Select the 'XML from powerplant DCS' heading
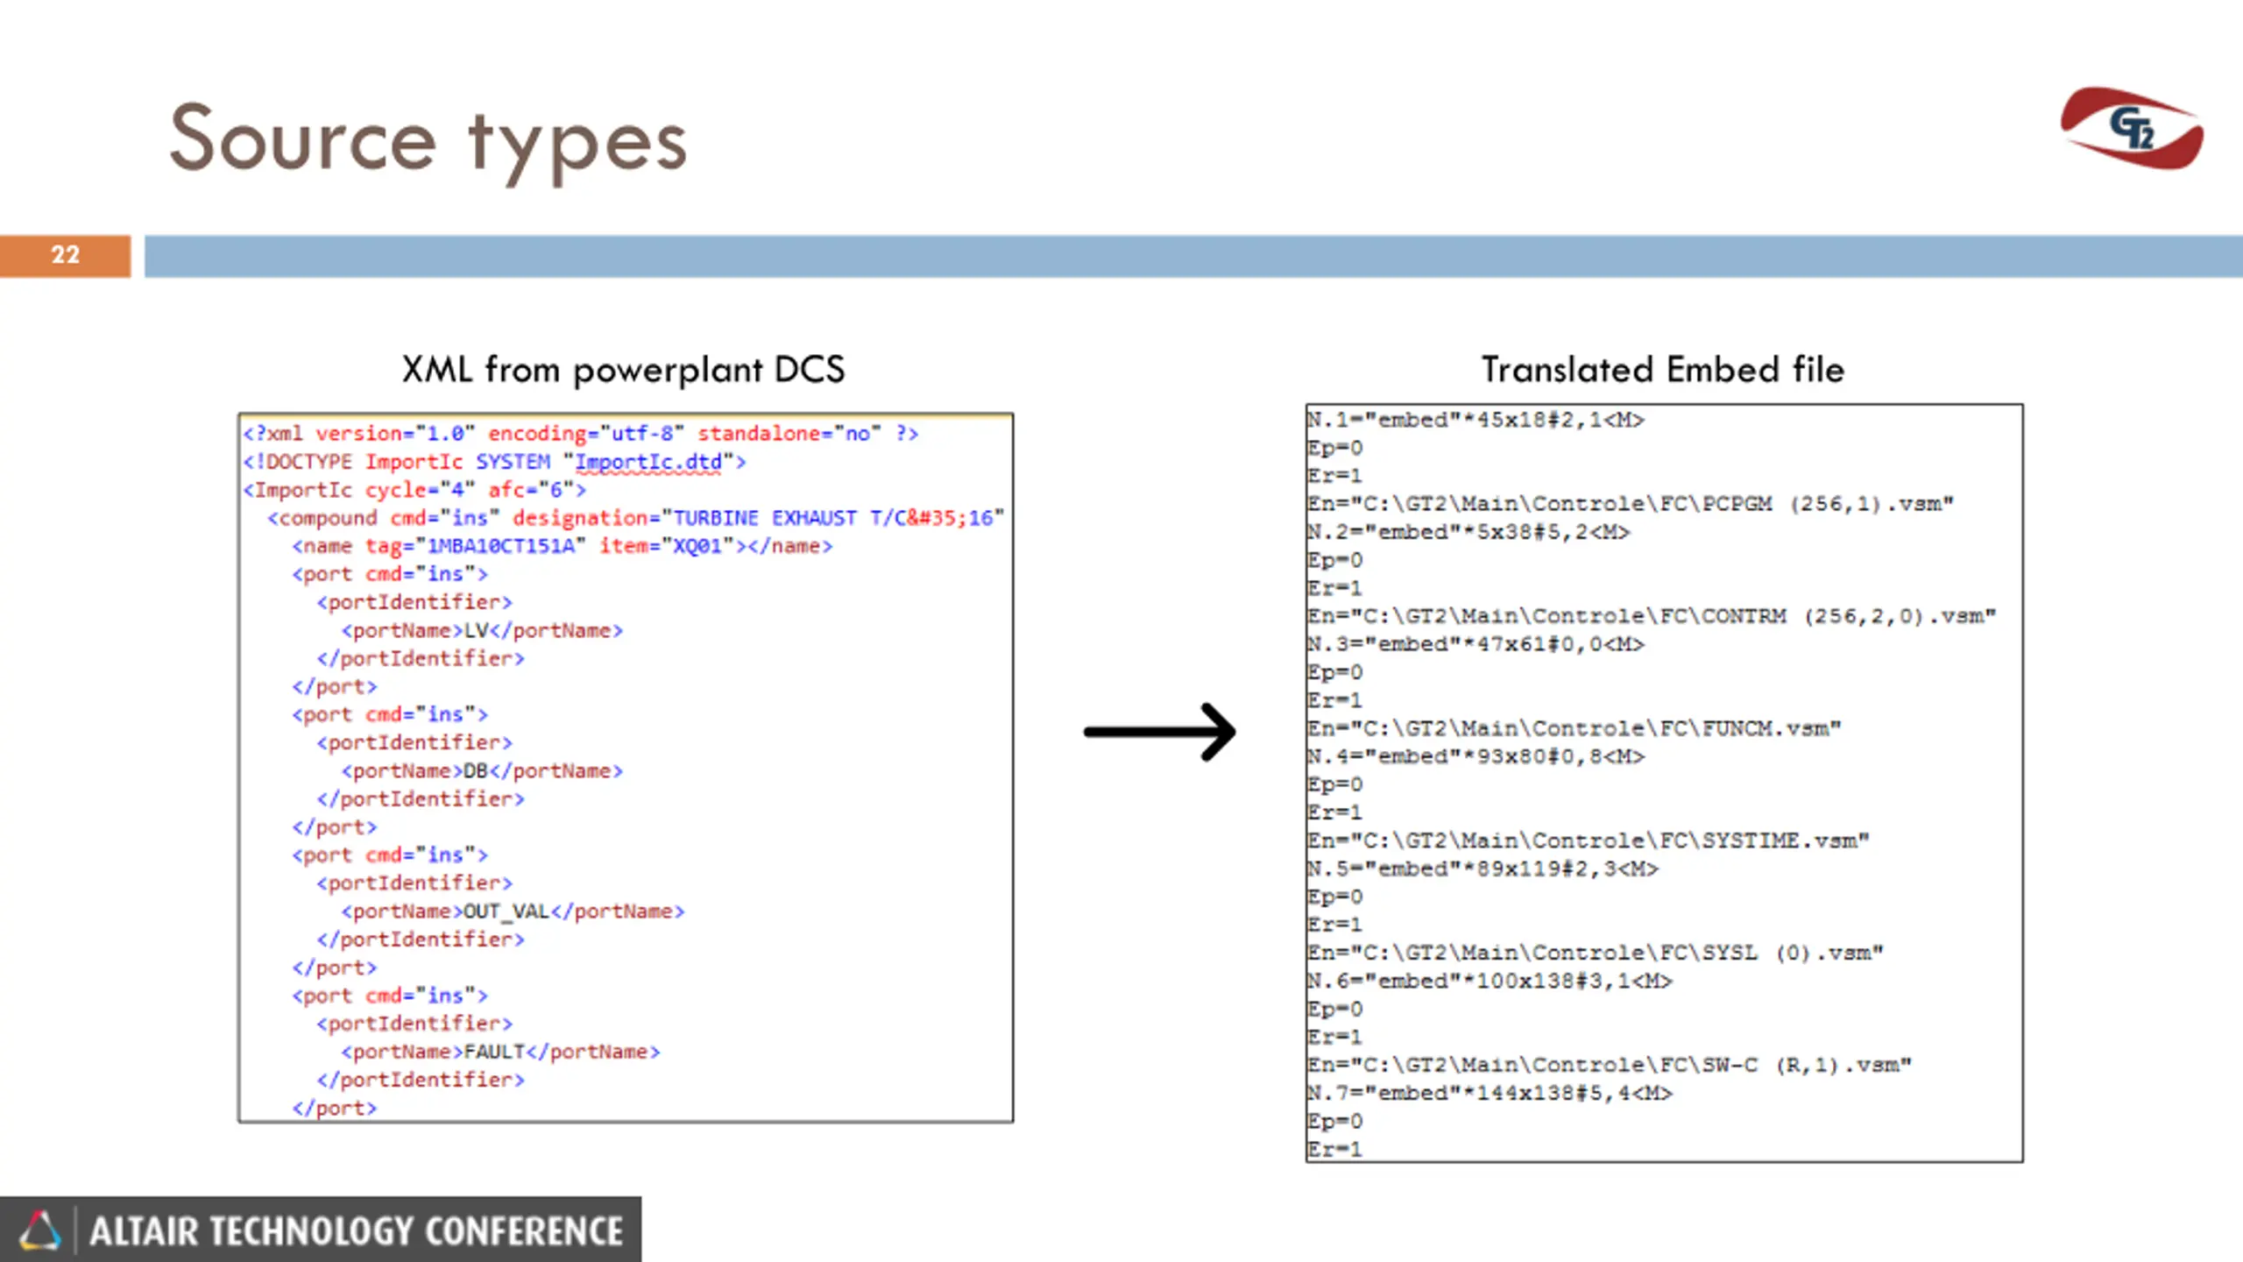Viewport: 2243px width, 1262px height. click(x=623, y=370)
